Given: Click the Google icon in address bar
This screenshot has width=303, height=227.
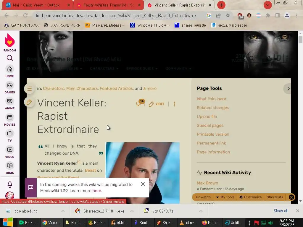Looking at the screenshot, I should click(x=209, y=15).
